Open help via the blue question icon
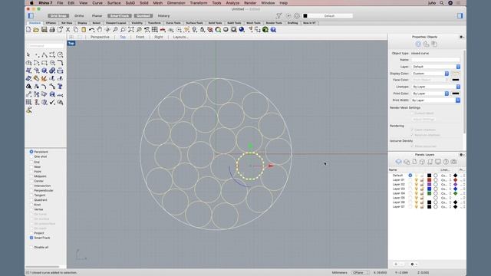The width and height of the screenshot is (491, 276). [x=273, y=30]
